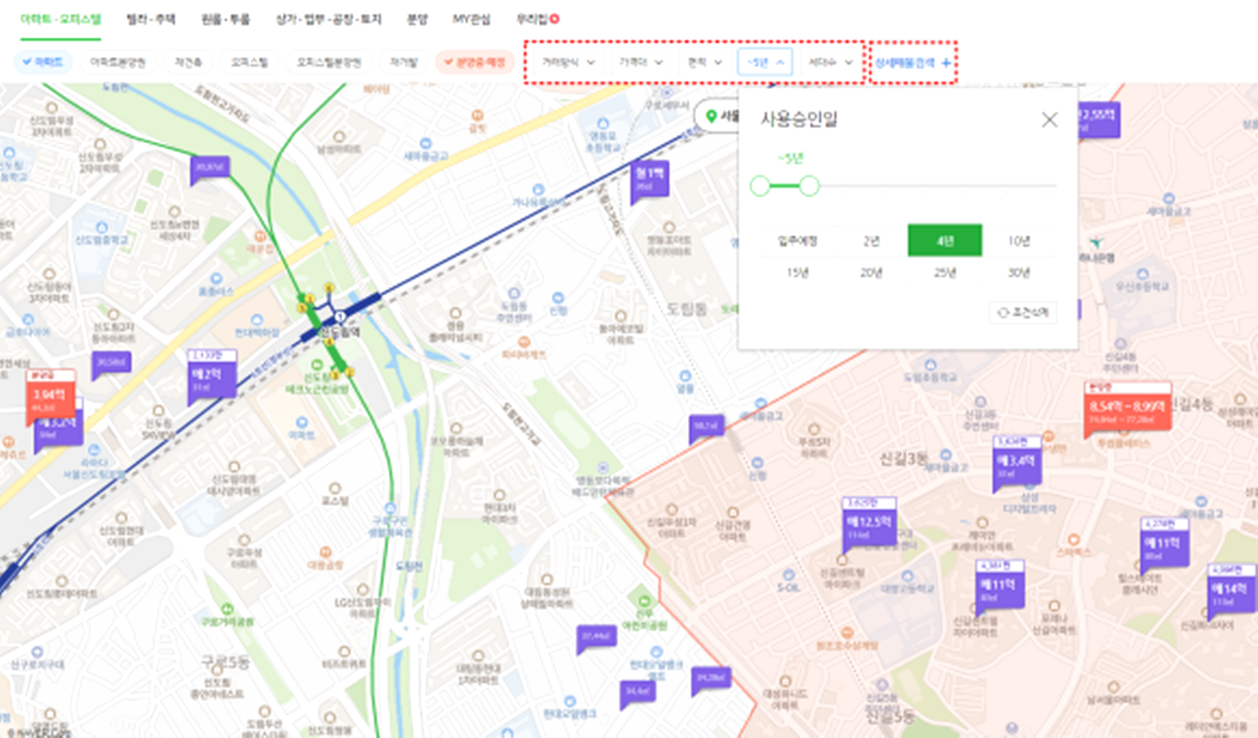
Task: Click the 매 14억 listing marker
Action: coord(1230,591)
